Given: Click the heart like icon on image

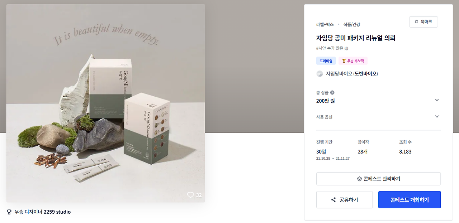Looking at the screenshot, I should [190, 195].
